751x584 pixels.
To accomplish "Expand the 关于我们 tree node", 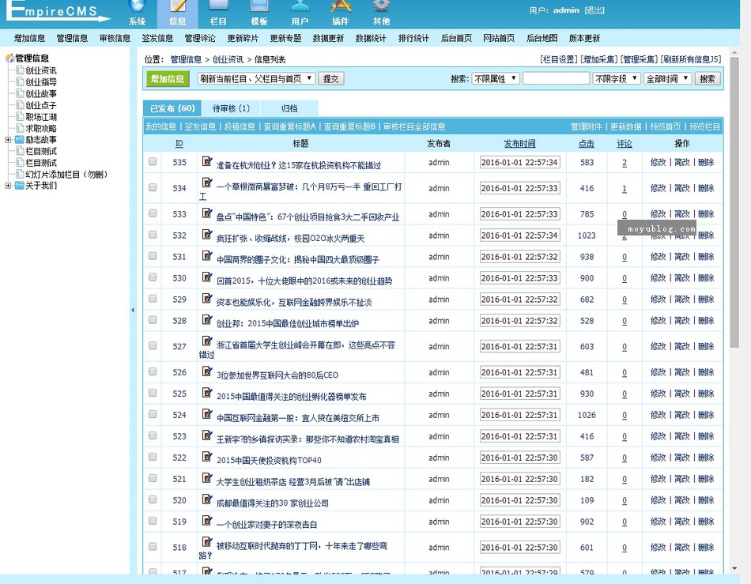I will [8, 186].
